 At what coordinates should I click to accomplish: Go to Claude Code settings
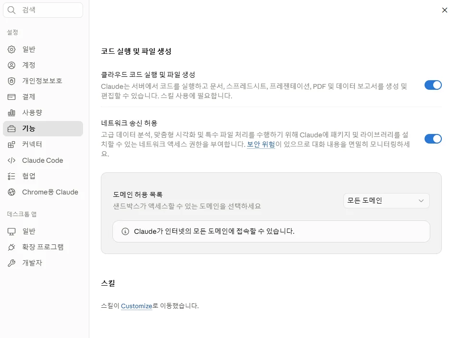43,160
